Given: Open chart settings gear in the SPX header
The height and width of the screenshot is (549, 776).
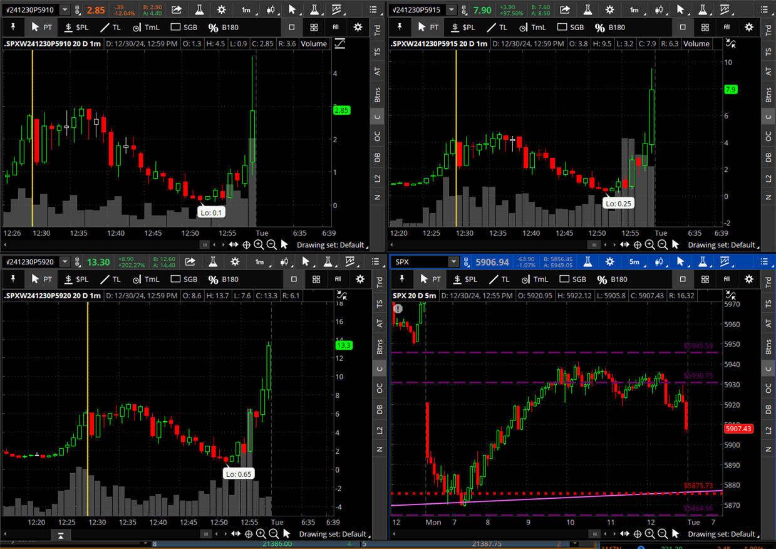Looking at the screenshot, I should [x=609, y=261].
